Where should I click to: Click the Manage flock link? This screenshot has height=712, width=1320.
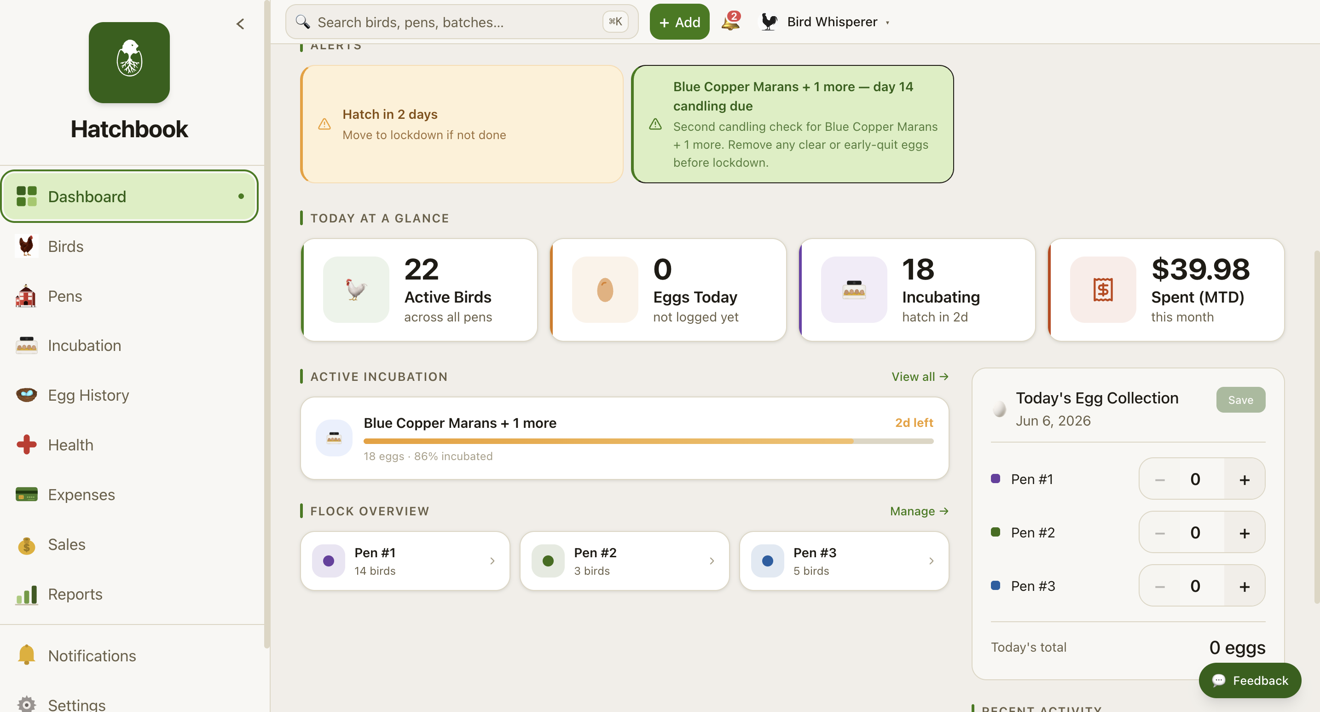919,511
